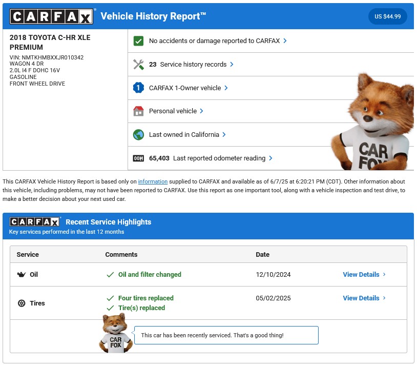
Task: Click the green checkmark no-accidents icon
Action: click(x=138, y=41)
